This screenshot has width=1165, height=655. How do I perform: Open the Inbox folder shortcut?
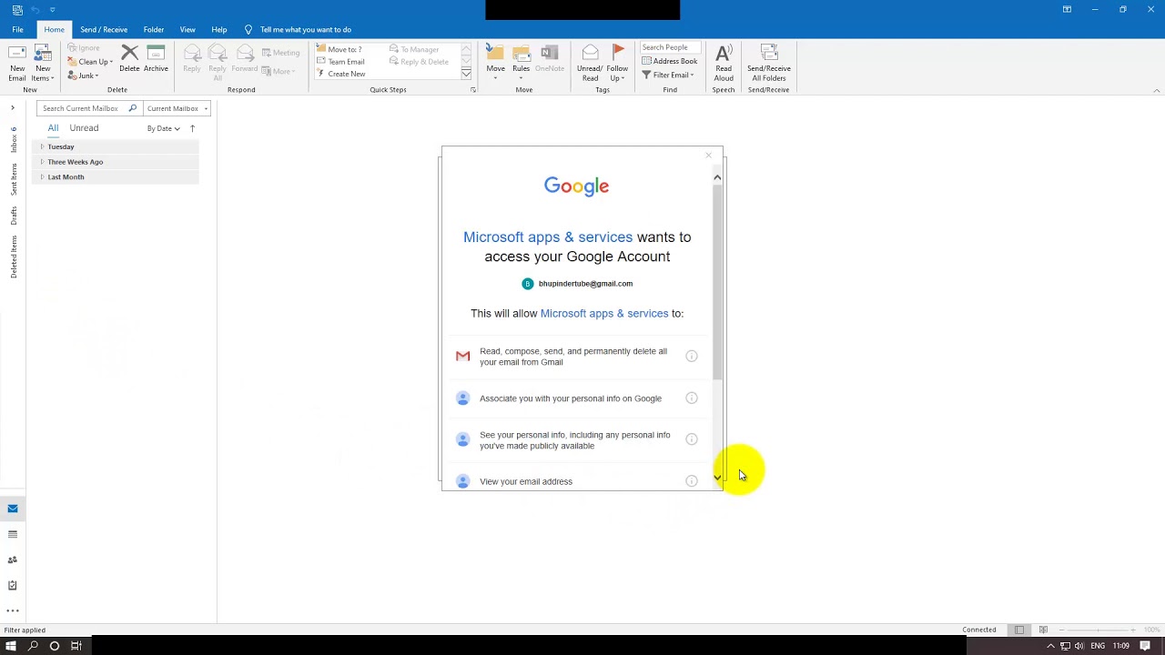tap(14, 139)
